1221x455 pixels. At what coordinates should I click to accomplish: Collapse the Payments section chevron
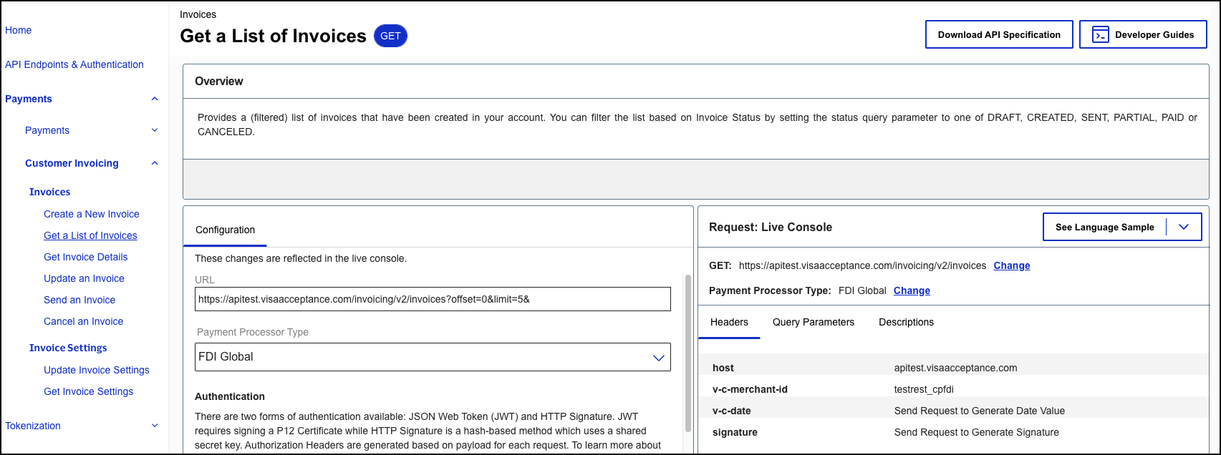tap(155, 99)
